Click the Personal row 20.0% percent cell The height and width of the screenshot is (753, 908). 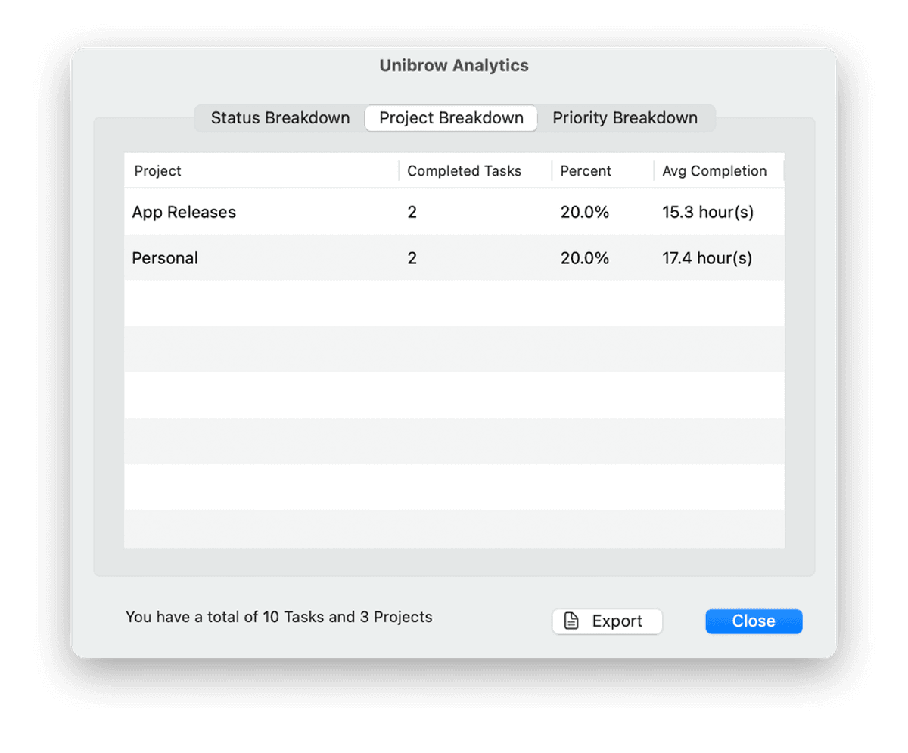point(585,258)
